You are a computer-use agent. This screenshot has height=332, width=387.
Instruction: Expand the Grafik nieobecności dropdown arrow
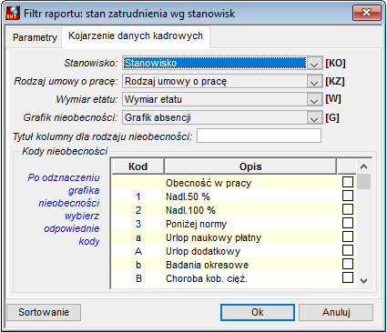tap(314, 117)
